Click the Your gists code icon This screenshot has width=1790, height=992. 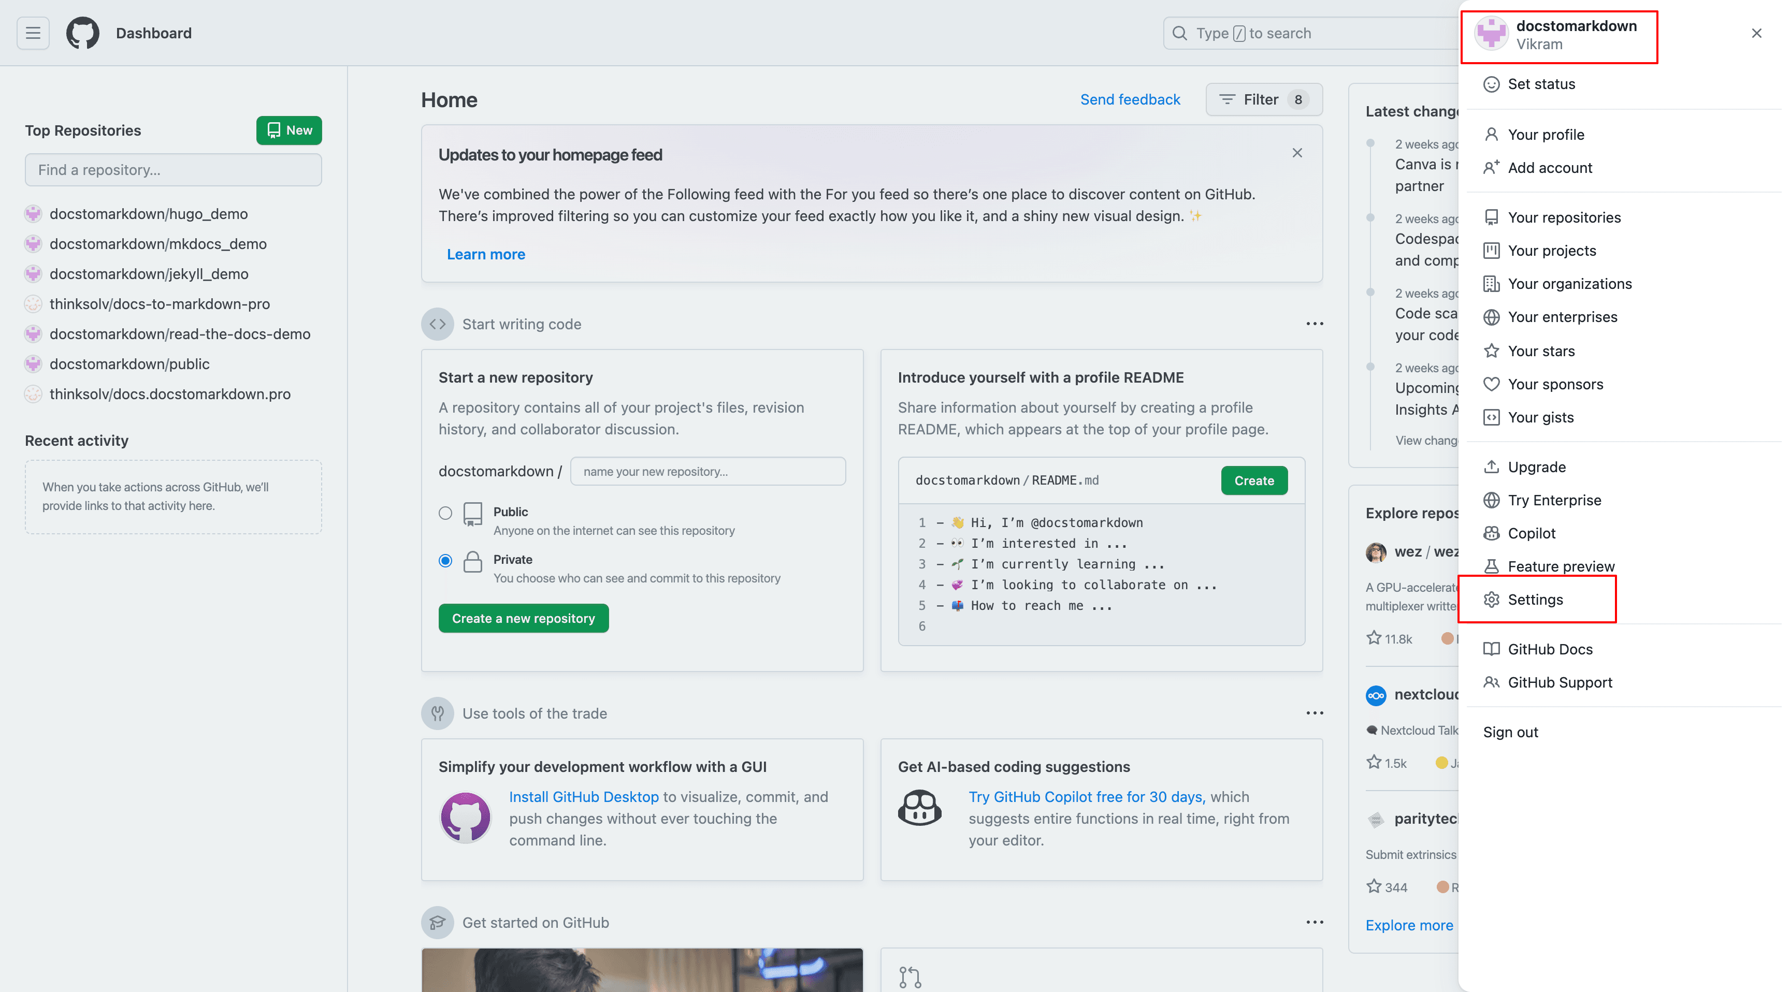1491,417
